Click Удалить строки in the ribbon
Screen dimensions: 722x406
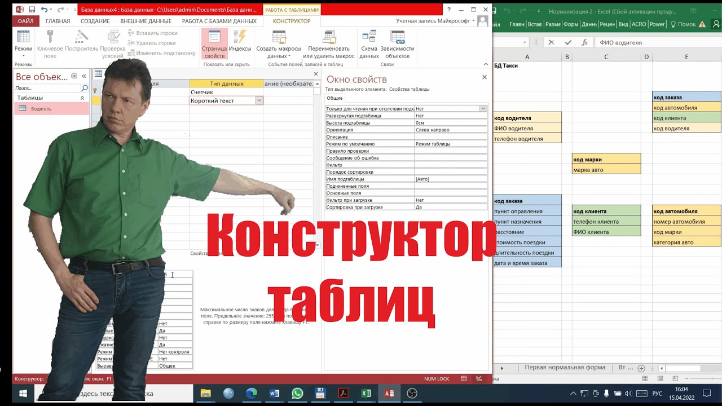[x=152, y=43]
